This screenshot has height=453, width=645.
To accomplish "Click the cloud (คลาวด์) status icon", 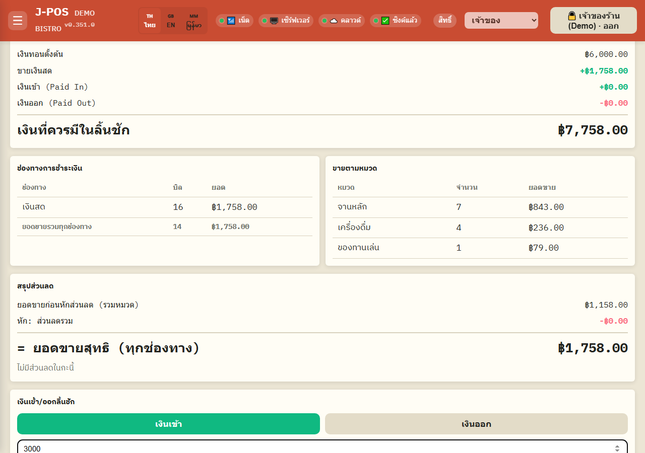I will tap(334, 21).
